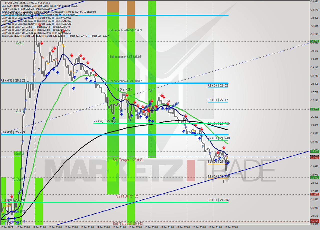The image size is (320, 230).
Task: Click the 'Sell correction 38.2 | 28.517' label
Action: tap(125, 81)
